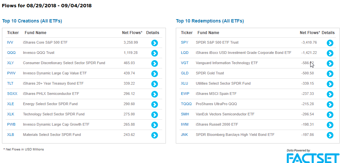
Task: Open details arrow for VGT row
Action: pyautogui.click(x=330, y=63)
